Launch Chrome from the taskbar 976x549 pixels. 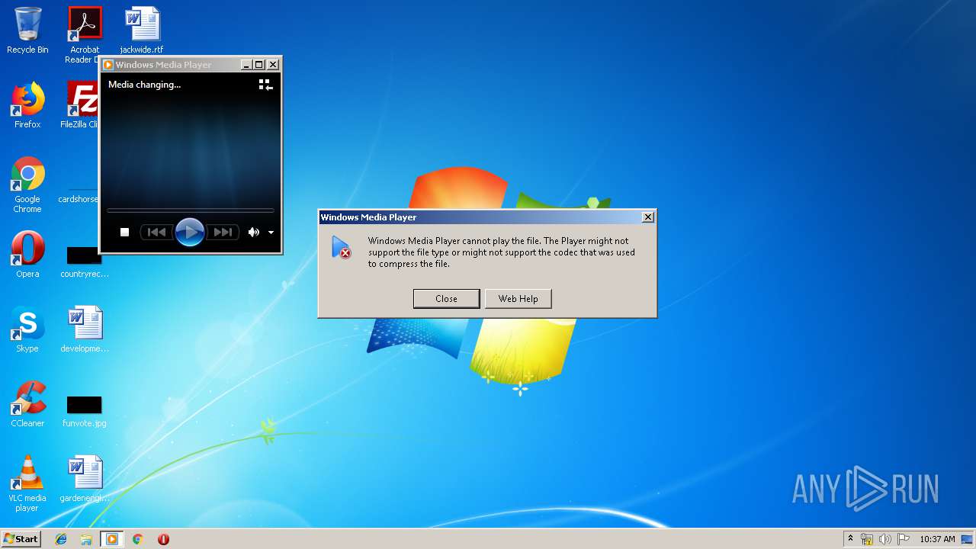coord(138,539)
